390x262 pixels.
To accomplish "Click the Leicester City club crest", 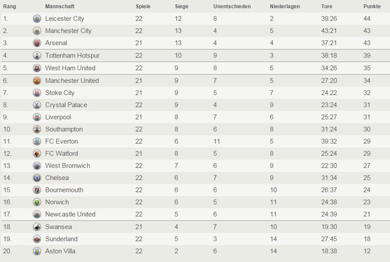I will pyautogui.click(x=37, y=19).
